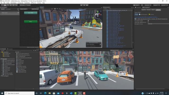Click in the Windows taskbar search box
The image size is (169, 95).
pyautogui.click(x=19, y=93)
